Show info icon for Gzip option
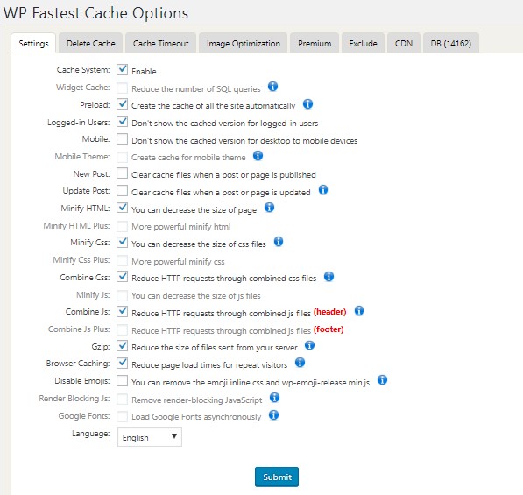The height and width of the screenshot is (495, 523). coord(309,345)
